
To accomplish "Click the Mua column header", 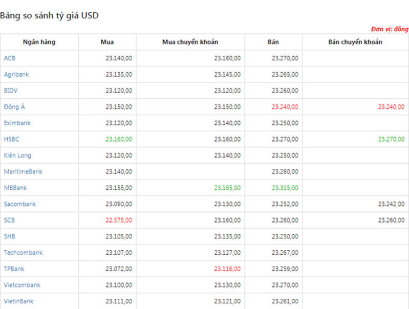I will coord(107,42).
